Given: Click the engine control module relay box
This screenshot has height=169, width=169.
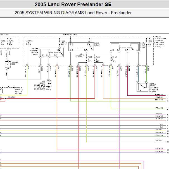Looking at the screenshot, I should pos(51,52).
